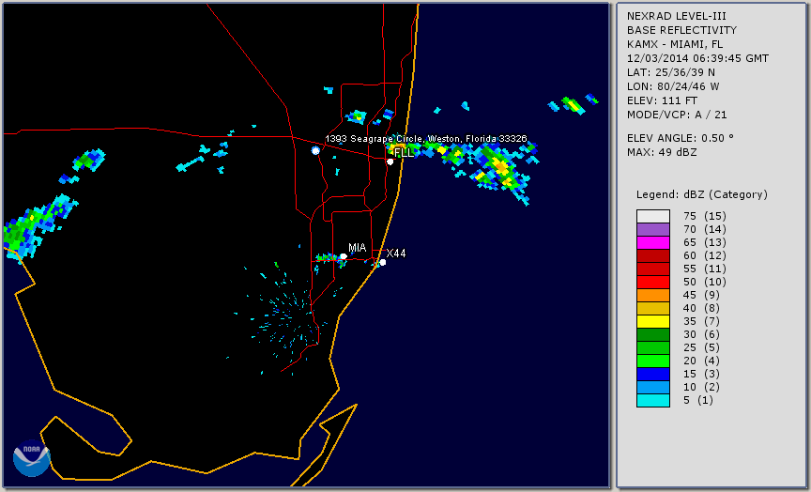This screenshot has height=492, width=811.
Task: Select the 35 dBZ yellow swatch
Action: coord(653,322)
